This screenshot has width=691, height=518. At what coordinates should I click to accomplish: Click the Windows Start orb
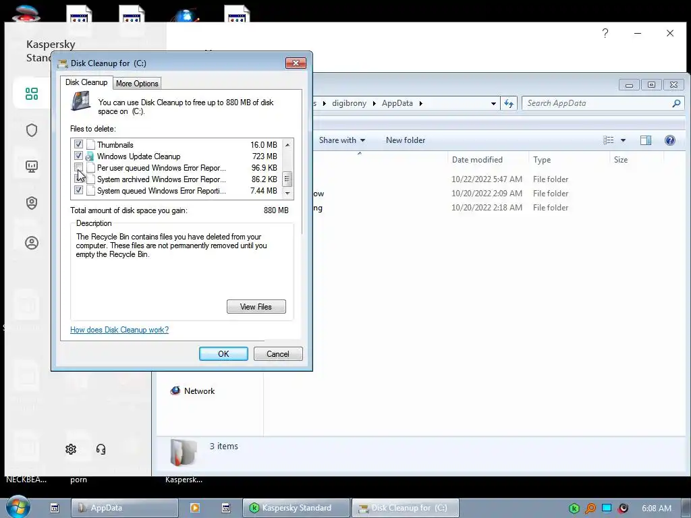tap(18, 507)
